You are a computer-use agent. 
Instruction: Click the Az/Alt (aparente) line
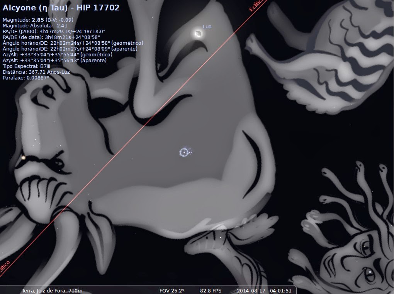54,60
